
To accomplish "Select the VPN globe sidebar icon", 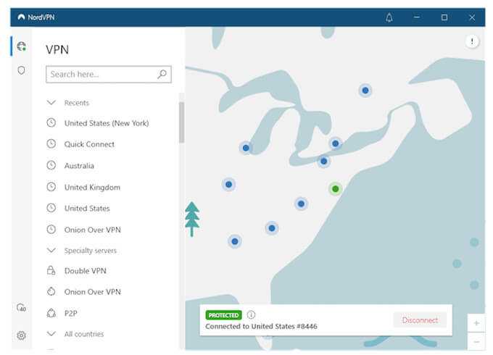I will (x=21, y=46).
